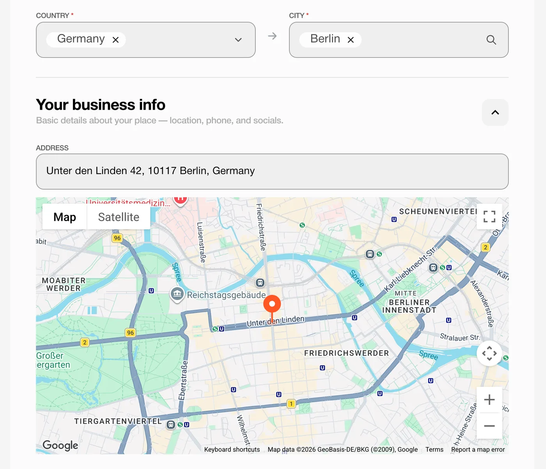Open the map camera pan control
This screenshot has width=546, height=469.
(489, 354)
